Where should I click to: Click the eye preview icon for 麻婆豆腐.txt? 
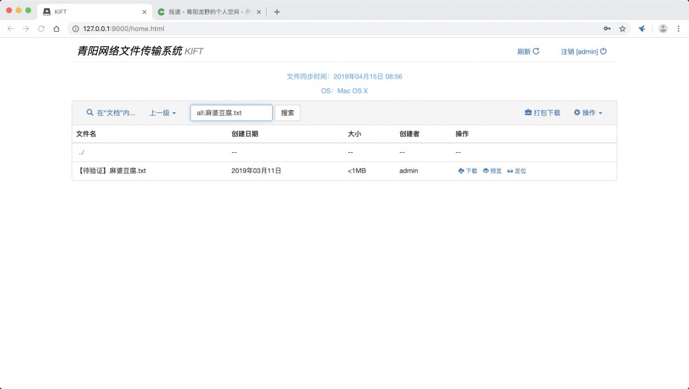pos(486,171)
